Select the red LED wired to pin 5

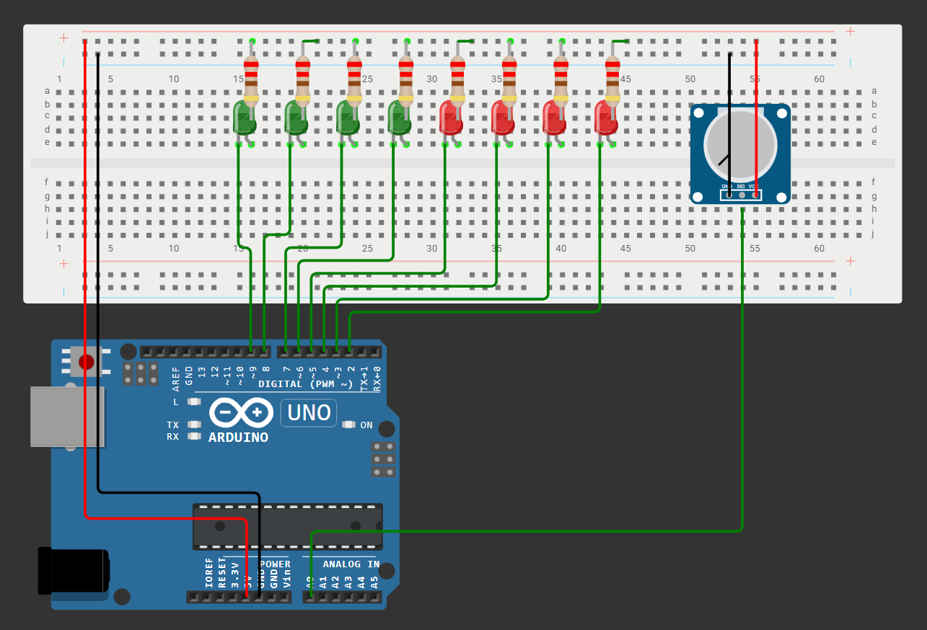(452, 117)
